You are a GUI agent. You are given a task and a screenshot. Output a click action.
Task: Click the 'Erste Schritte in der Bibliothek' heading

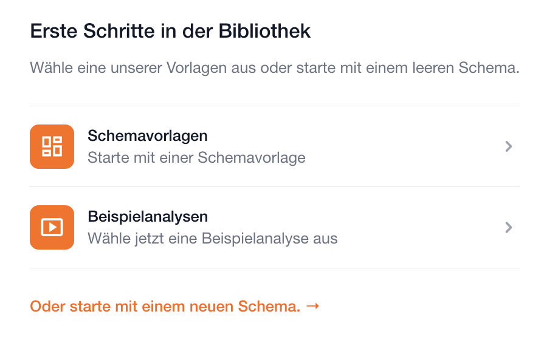tap(170, 31)
